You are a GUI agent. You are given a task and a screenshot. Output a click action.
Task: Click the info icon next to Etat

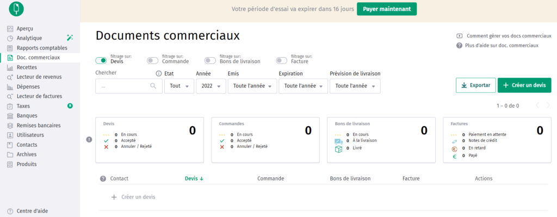(159, 73)
